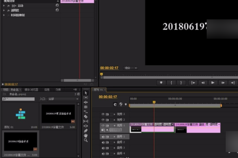Expand the 运动 effect properties

coord(4,6)
